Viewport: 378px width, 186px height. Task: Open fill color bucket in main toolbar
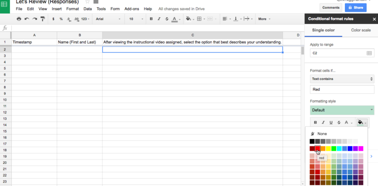tap(189, 19)
